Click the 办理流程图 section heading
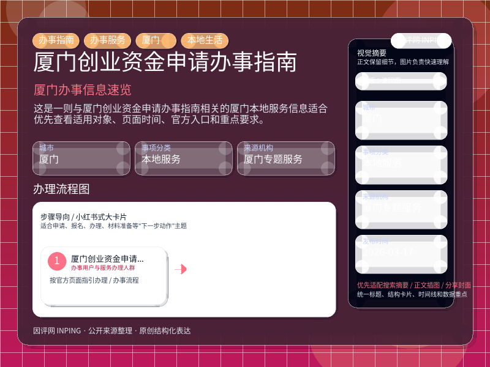This screenshot has width=490, height=367. (x=62, y=189)
